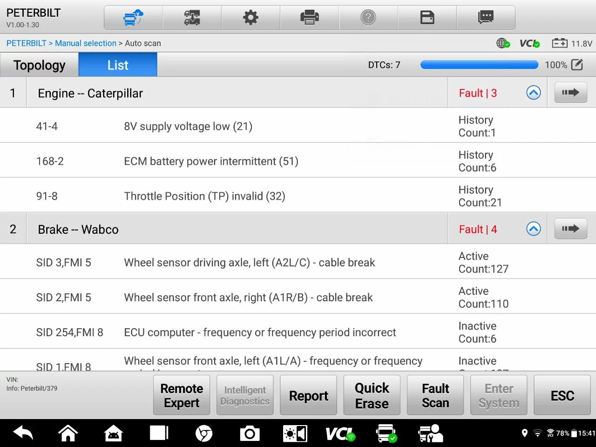Open settings via the gear icon
596x447 pixels.
coord(251,18)
